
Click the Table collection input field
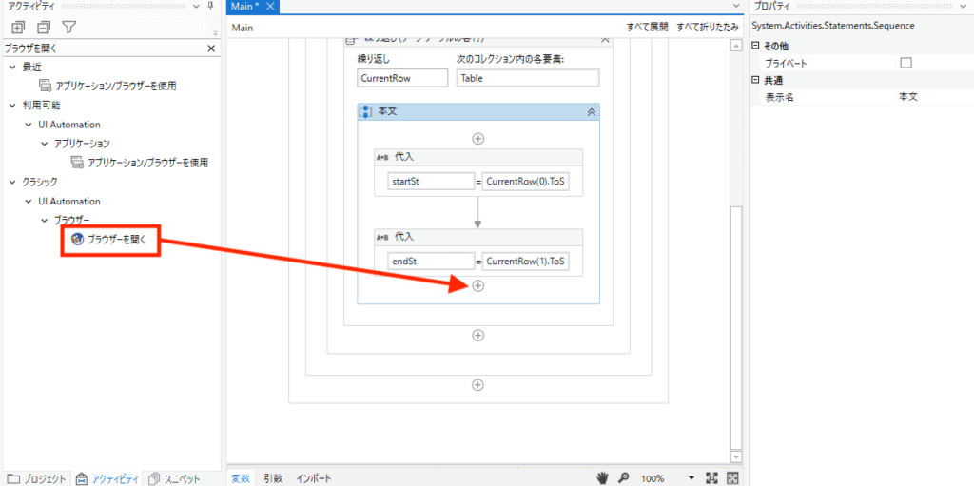(x=528, y=78)
